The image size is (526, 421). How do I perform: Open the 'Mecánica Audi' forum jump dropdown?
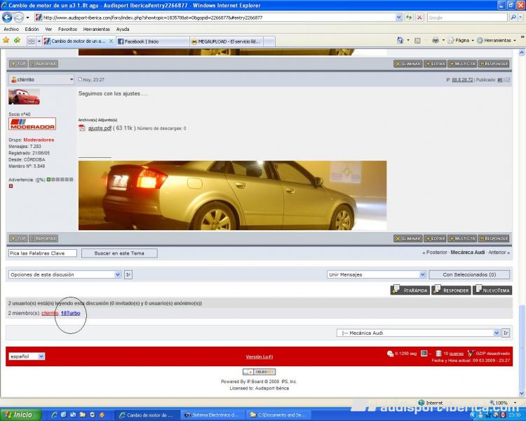tap(497, 333)
